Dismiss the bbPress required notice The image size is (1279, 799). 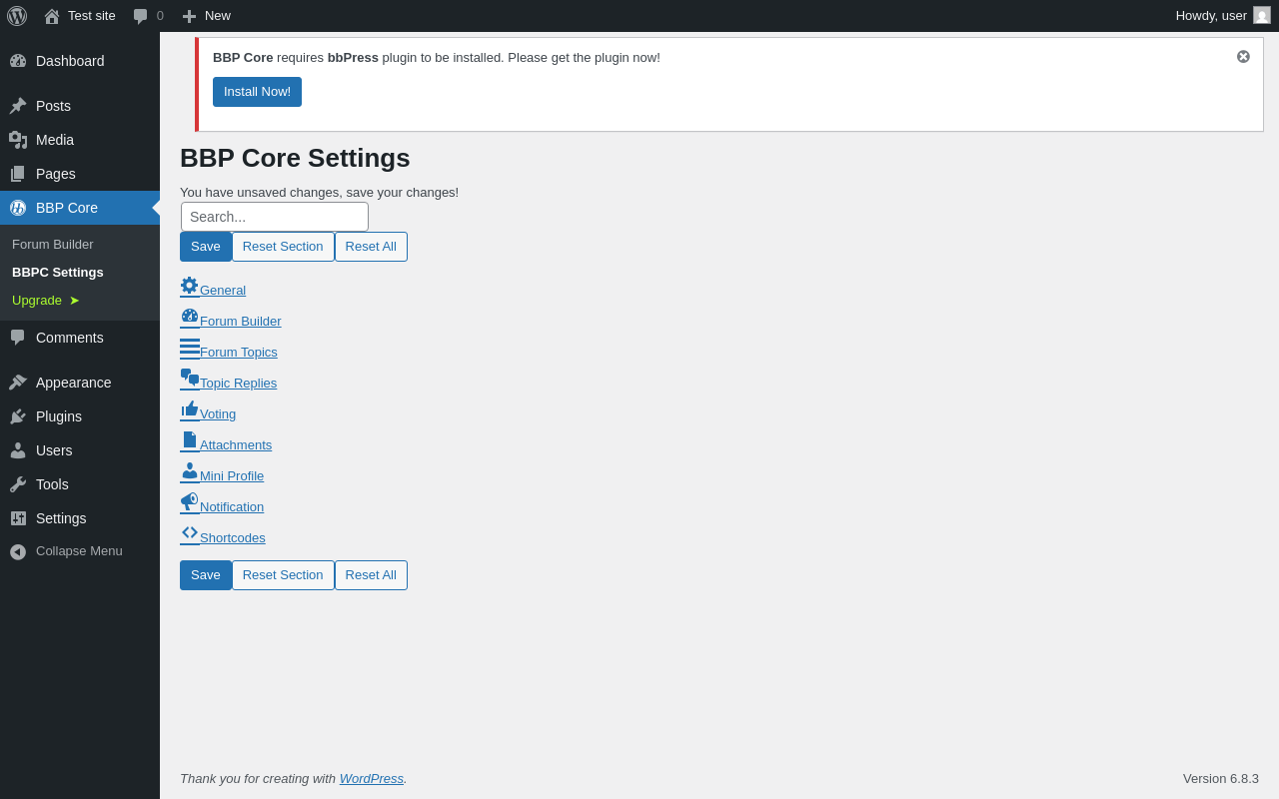(1243, 57)
